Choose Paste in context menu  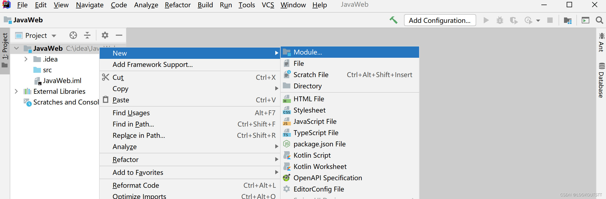click(x=190, y=100)
